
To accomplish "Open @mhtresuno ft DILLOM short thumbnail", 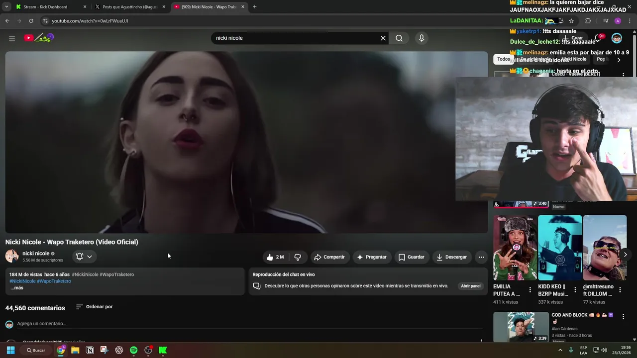I will pos(605,248).
